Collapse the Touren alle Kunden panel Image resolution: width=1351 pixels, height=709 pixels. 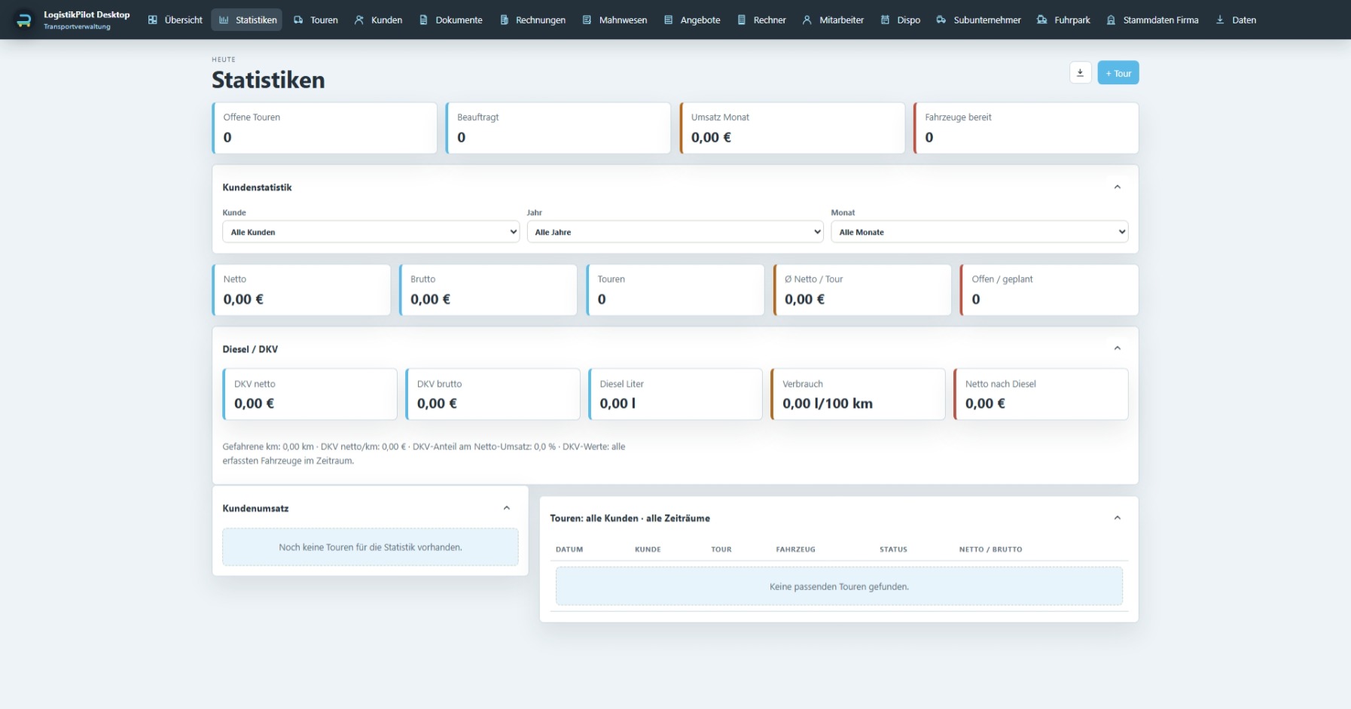tap(1118, 518)
